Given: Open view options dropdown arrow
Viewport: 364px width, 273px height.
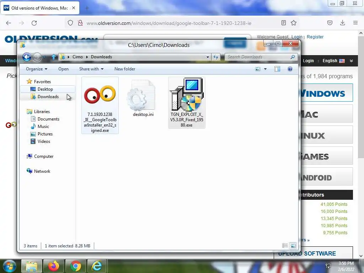Looking at the screenshot, I should 265,69.
